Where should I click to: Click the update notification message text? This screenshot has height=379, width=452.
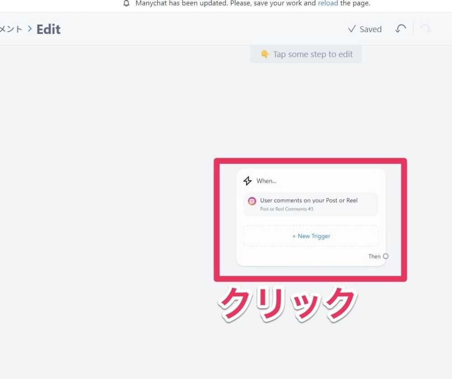226,3
